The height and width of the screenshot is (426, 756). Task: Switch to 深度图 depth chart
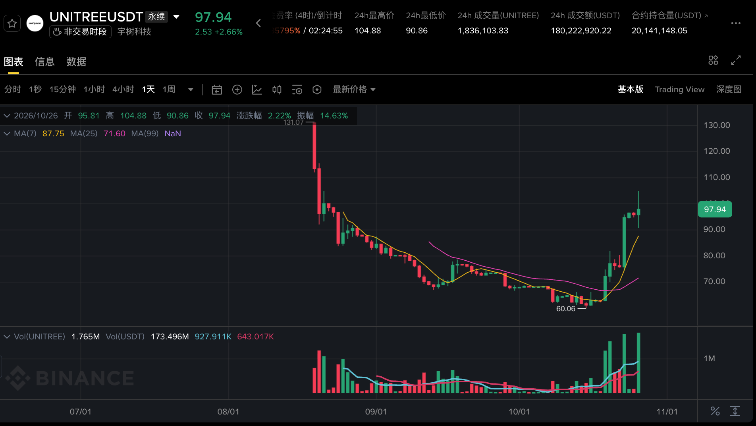(729, 89)
